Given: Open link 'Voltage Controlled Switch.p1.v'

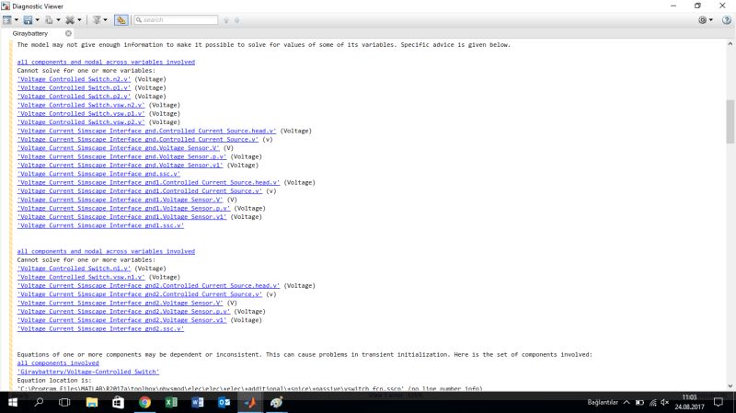Looking at the screenshot, I should coord(75,87).
